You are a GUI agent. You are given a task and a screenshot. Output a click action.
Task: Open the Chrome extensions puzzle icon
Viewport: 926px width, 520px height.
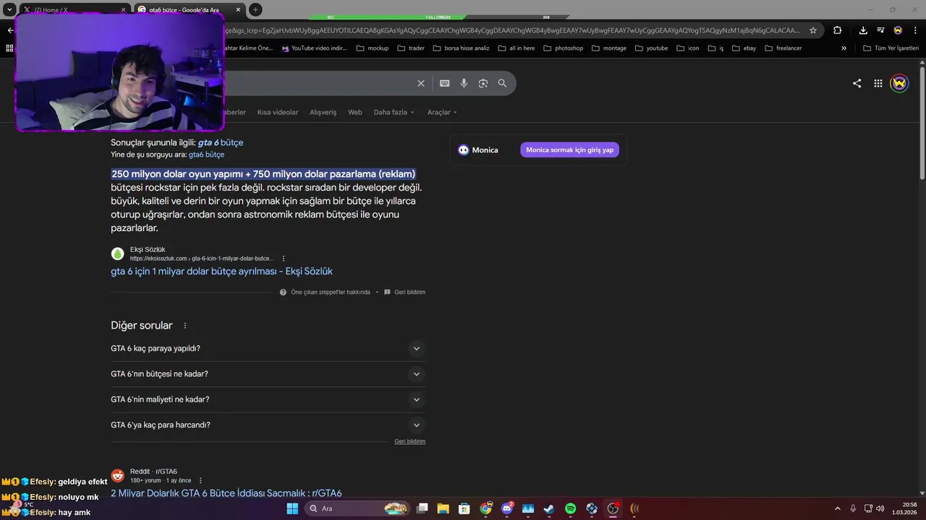click(837, 30)
